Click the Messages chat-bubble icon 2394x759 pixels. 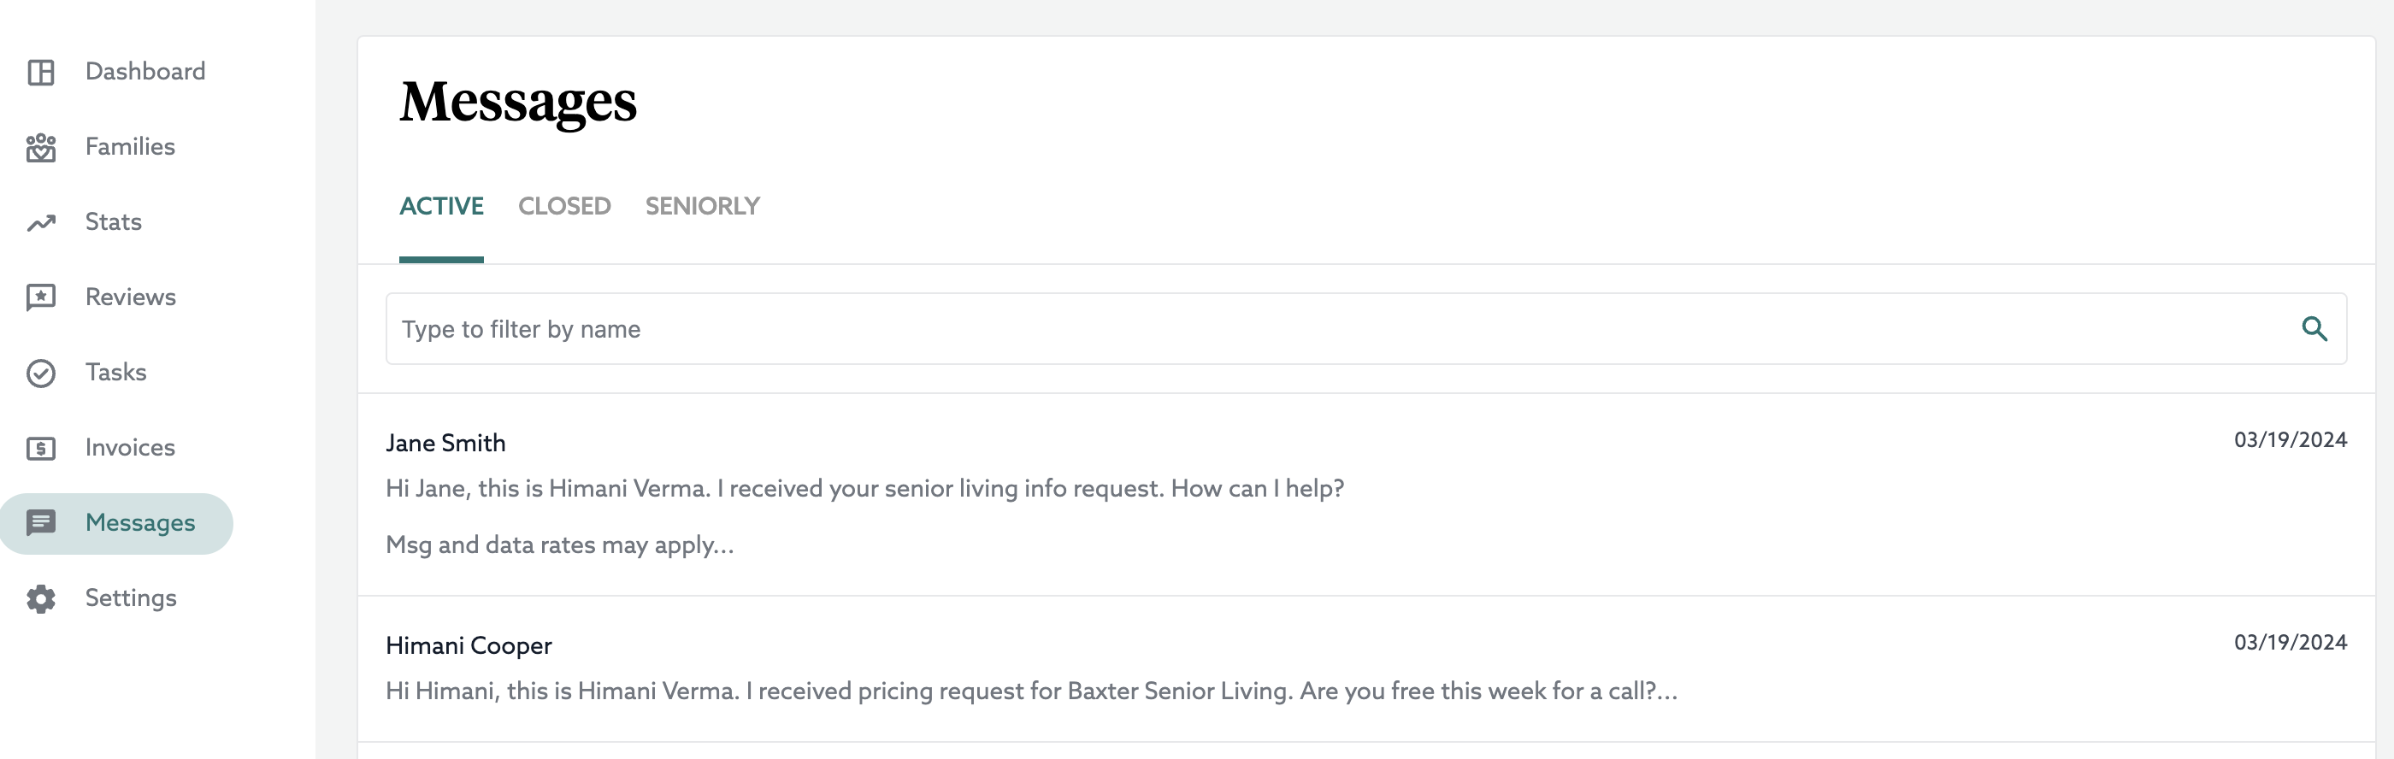[x=42, y=522]
